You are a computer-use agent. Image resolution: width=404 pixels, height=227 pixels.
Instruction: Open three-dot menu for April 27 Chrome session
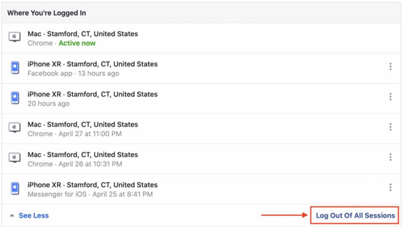pyautogui.click(x=390, y=127)
